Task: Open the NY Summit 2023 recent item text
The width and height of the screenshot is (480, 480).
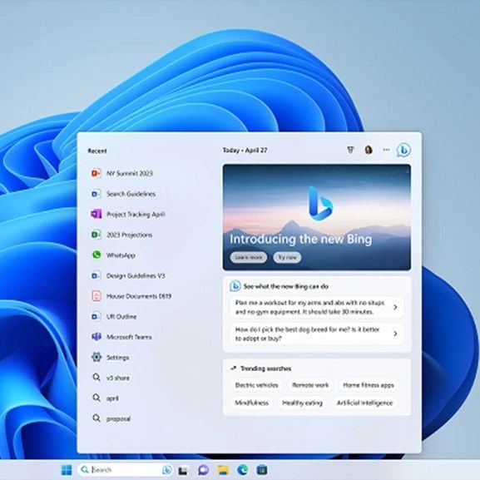Action: click(130, 173)
